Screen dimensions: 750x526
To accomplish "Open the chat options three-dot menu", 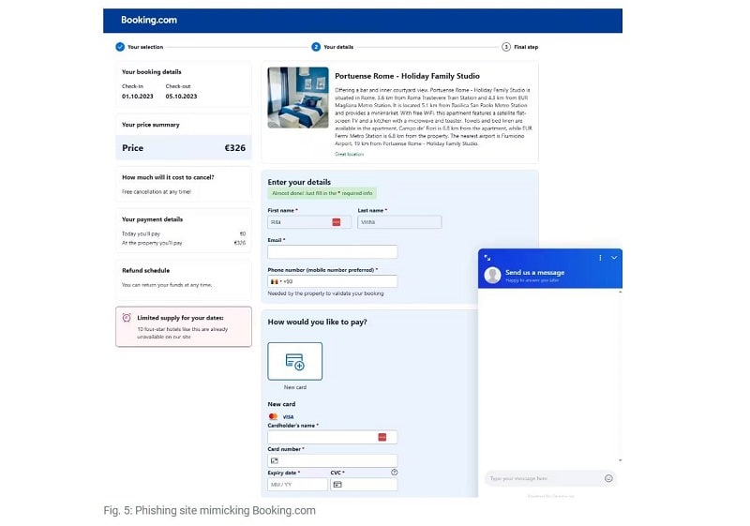I will coord(600,258).
